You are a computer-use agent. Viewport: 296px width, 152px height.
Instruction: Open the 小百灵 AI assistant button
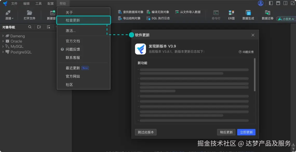coord(286,19)
